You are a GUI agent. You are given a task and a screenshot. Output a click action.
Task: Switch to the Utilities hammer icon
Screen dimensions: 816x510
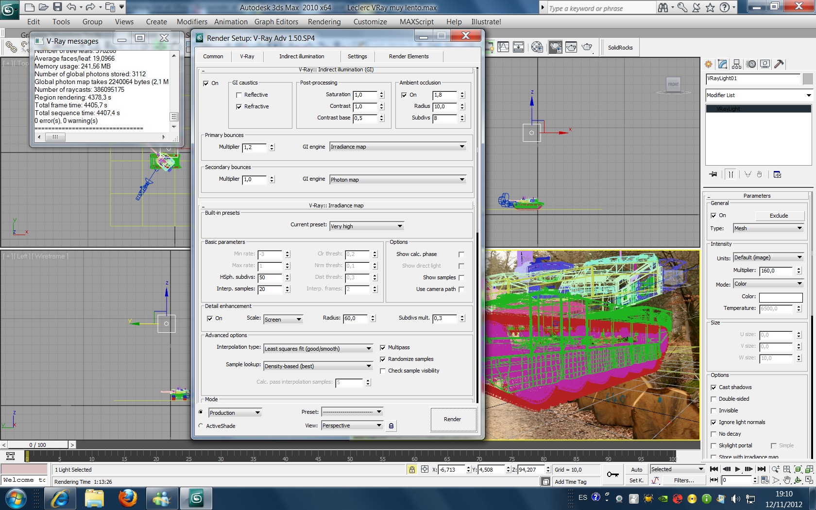(x=779, y=64)
